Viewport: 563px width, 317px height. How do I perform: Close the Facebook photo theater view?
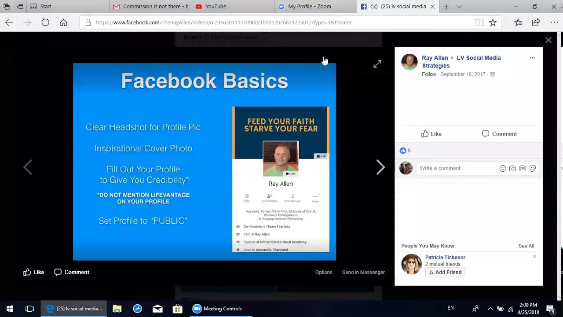click(548, 40)
